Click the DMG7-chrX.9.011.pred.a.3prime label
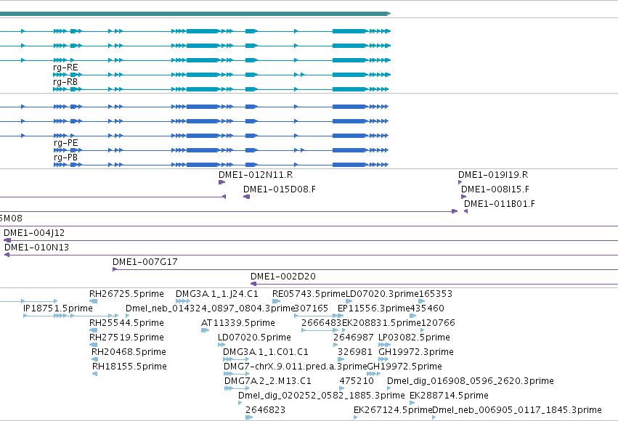The image size is (618, 421). [296, 367]
